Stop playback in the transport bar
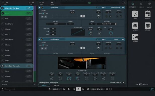155x96 pixels. 79,89
